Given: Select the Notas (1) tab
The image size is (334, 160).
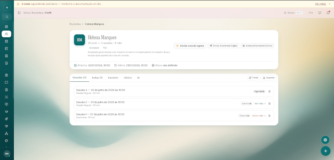Looking at the screenshot, I should click(97, 78).
